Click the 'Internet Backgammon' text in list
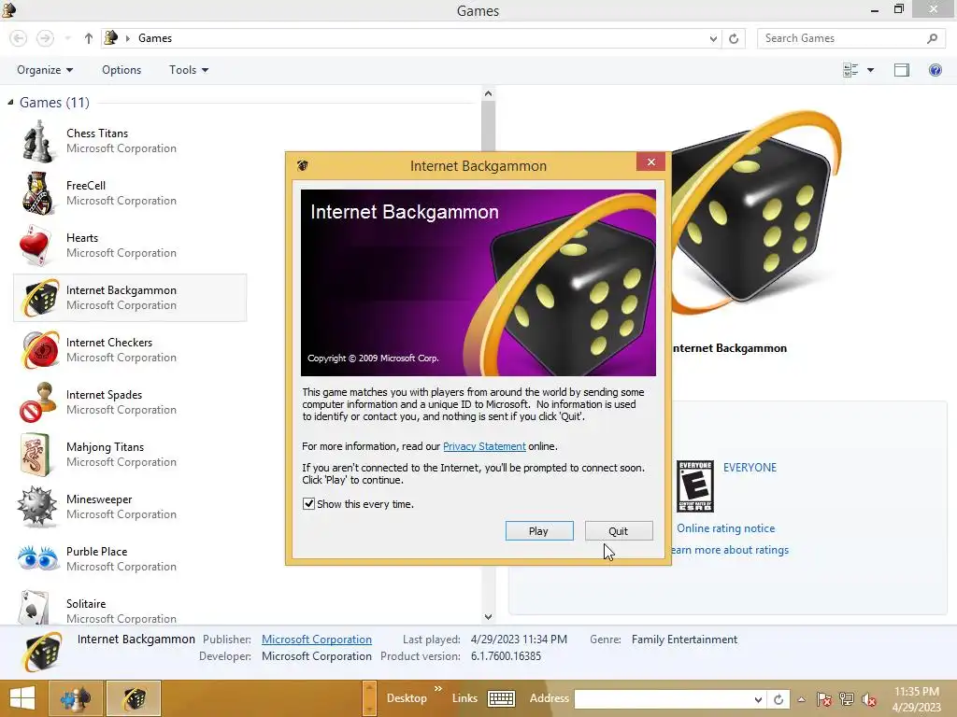Screen dimensions: 957x717 pos(121,290)
